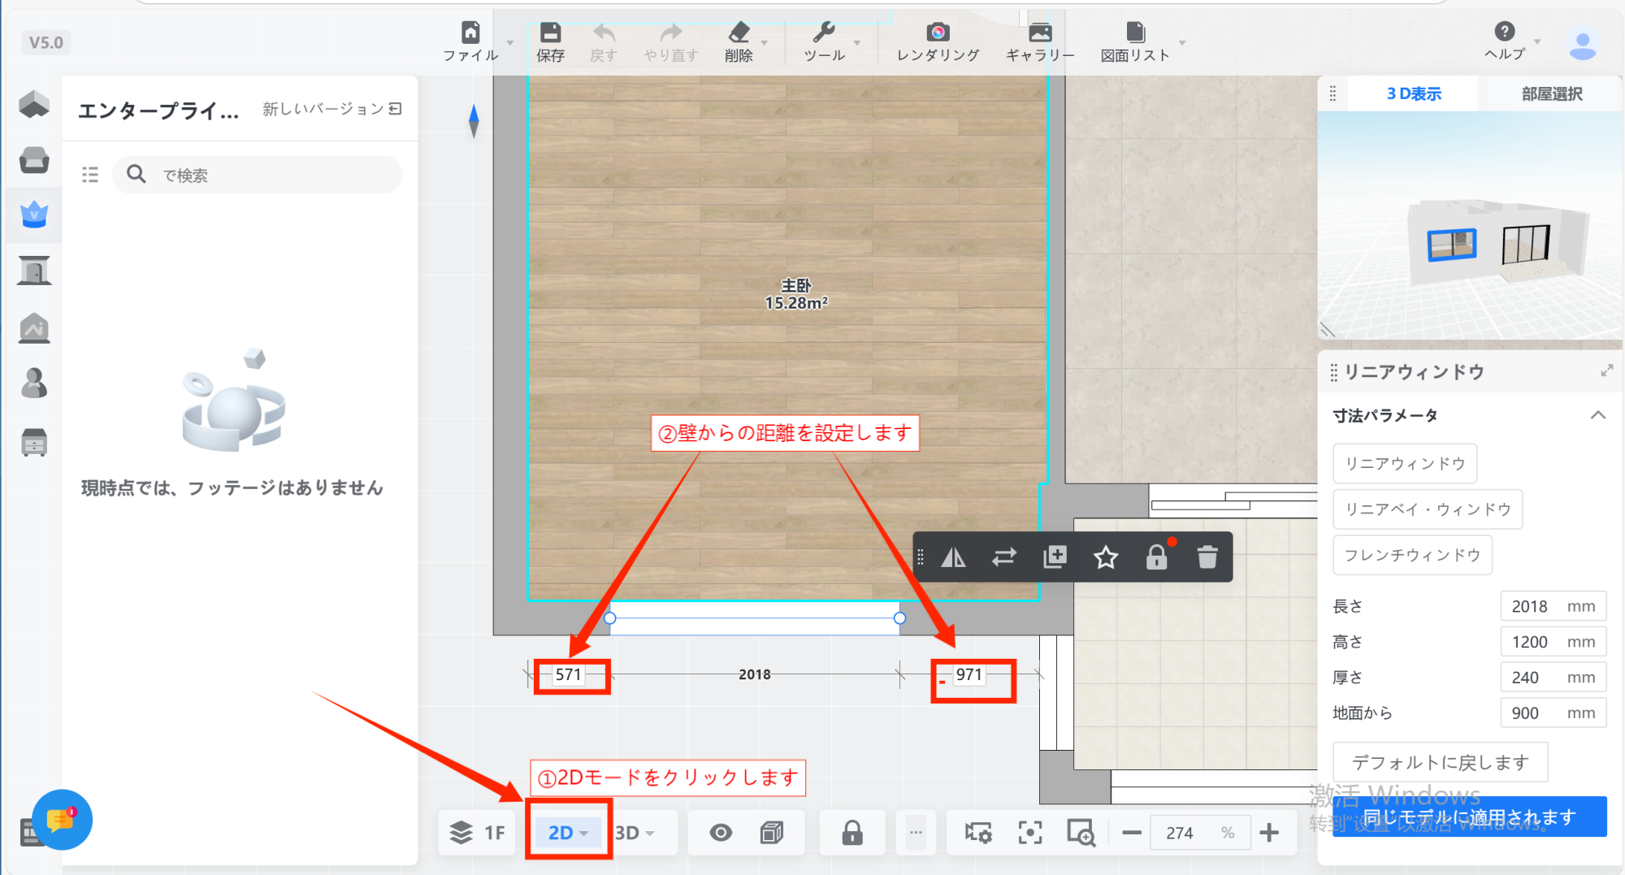Screen dimensions: 1625x875
Task: Select the リニアベイ・ウィンドウ window type
Action: [1428, 509]
